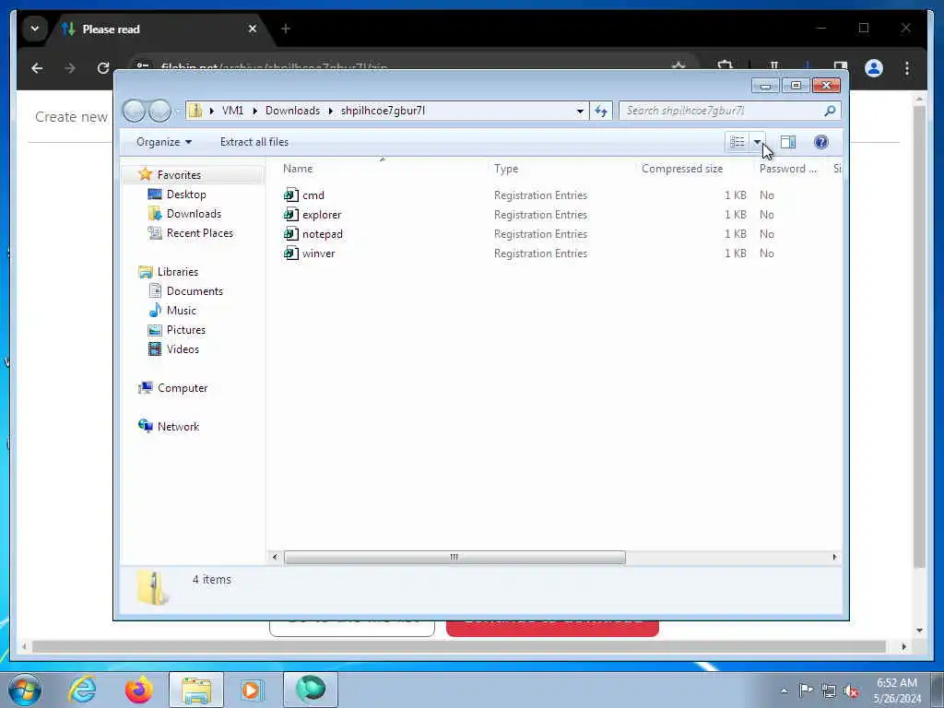This screenshot has width=944, height=708.
Task: Click right arrow of file list scrollbar
Action: 834,558
